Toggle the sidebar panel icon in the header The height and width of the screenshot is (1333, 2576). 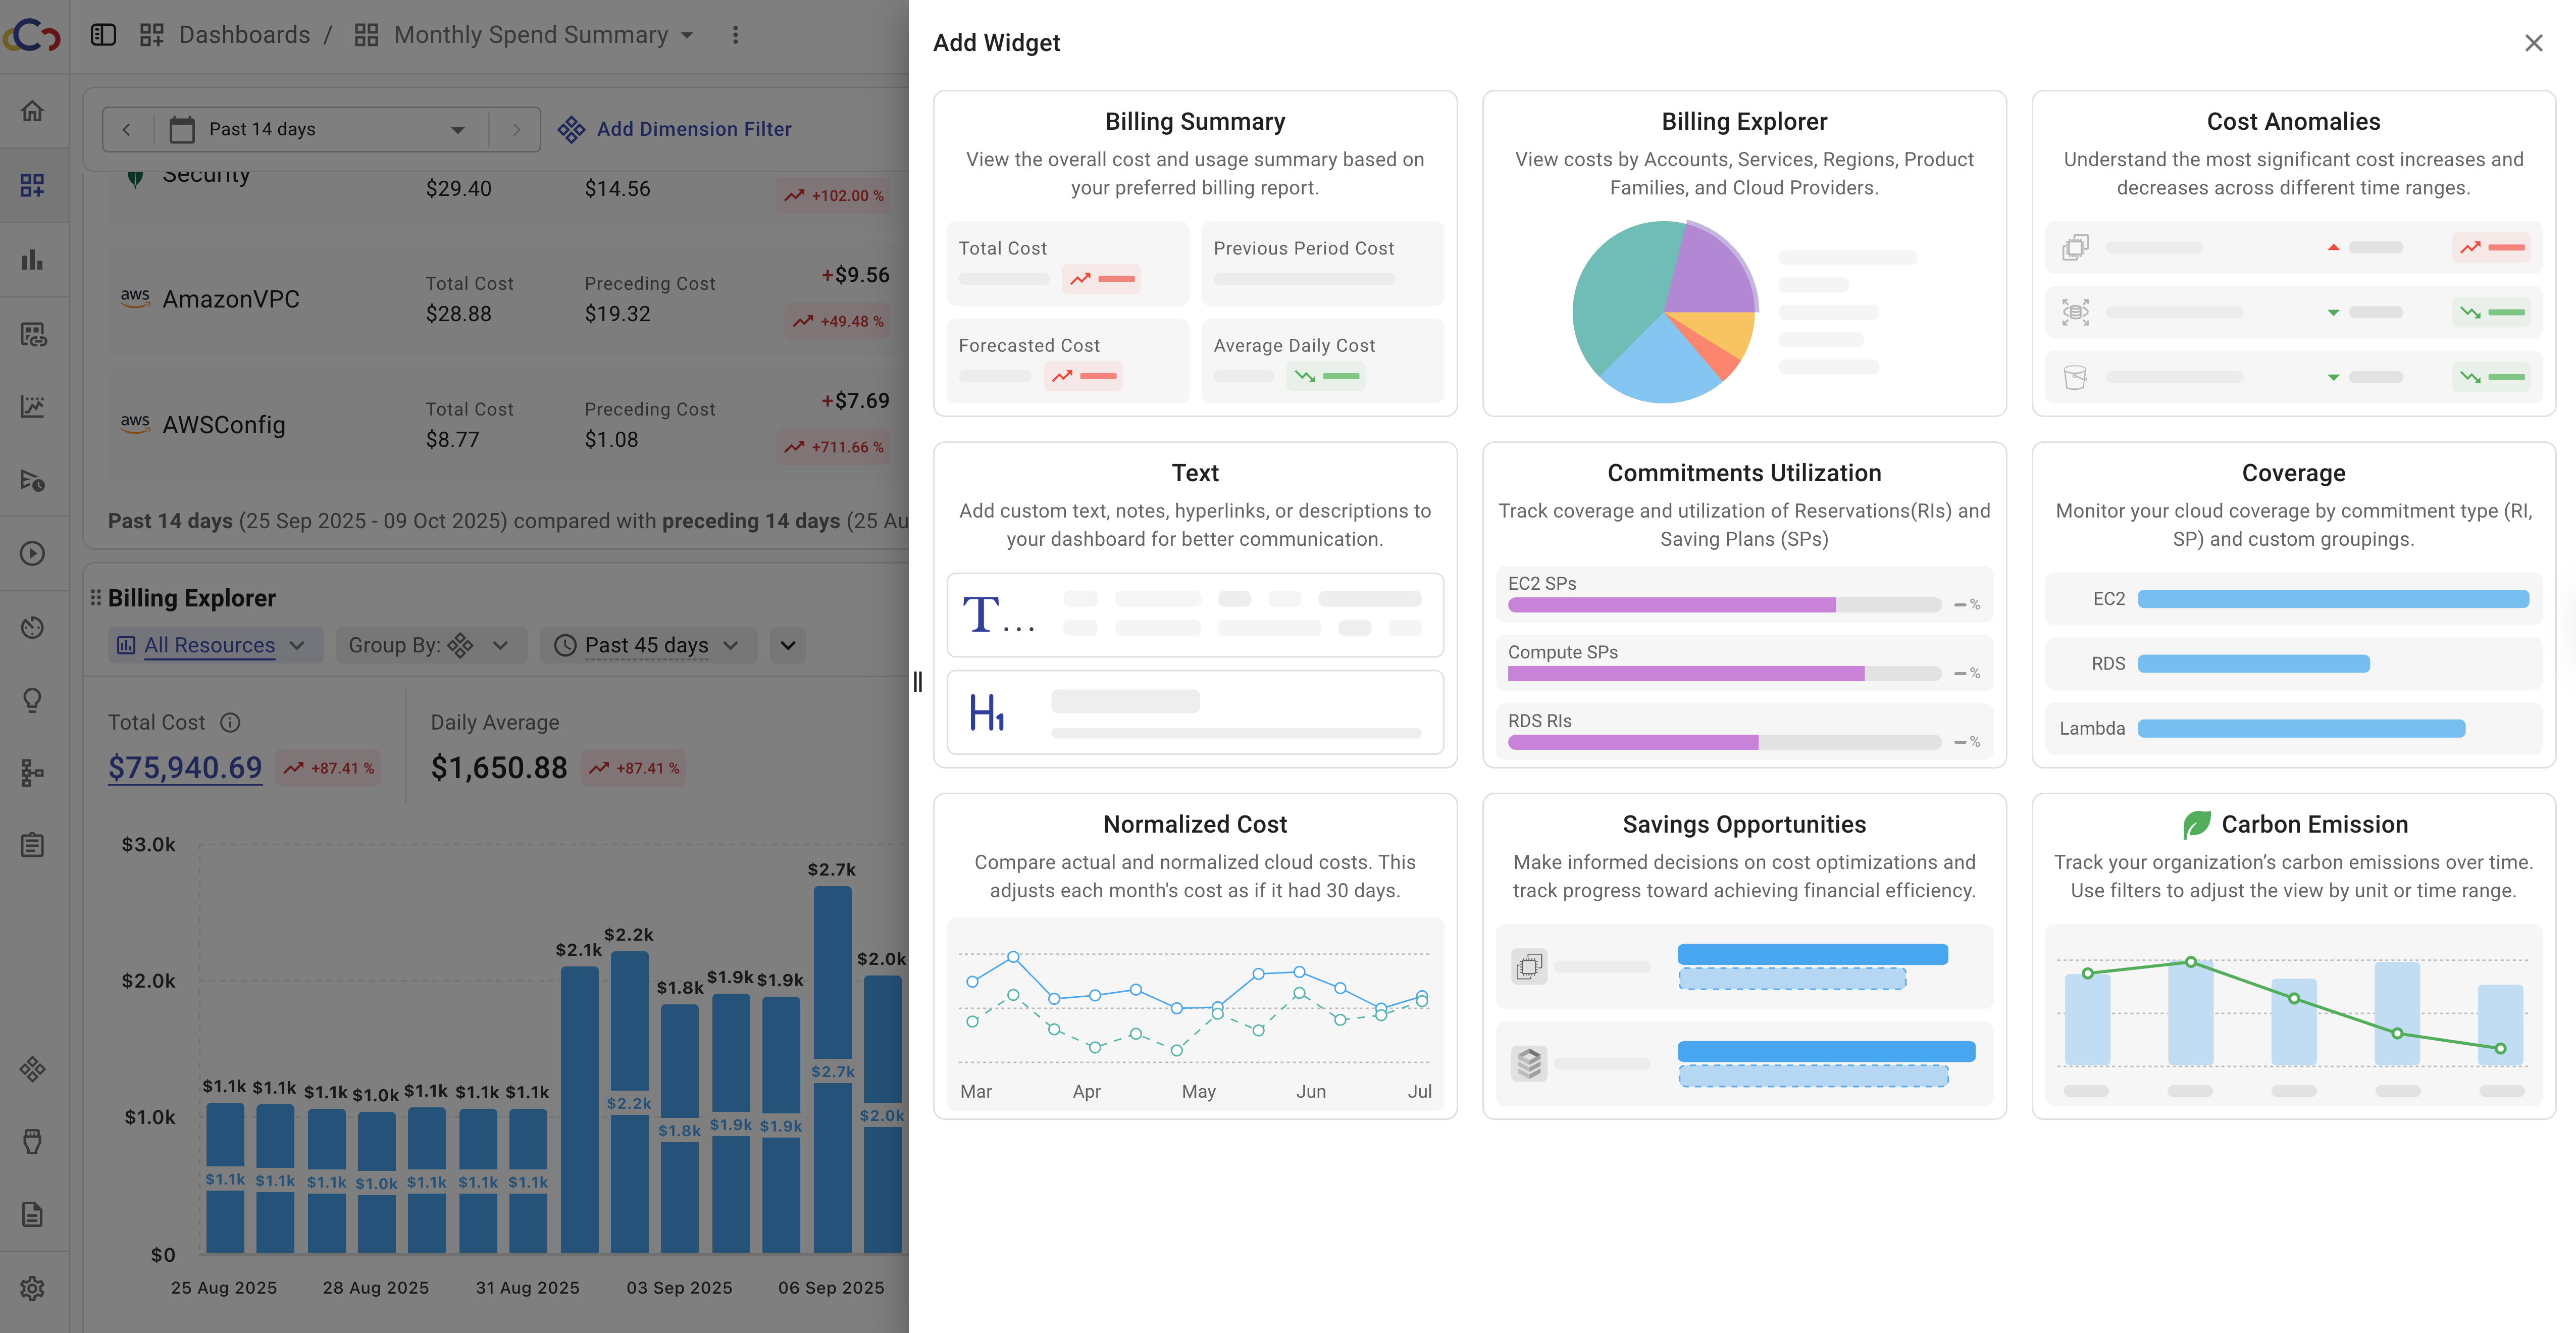tap(103, 35)
